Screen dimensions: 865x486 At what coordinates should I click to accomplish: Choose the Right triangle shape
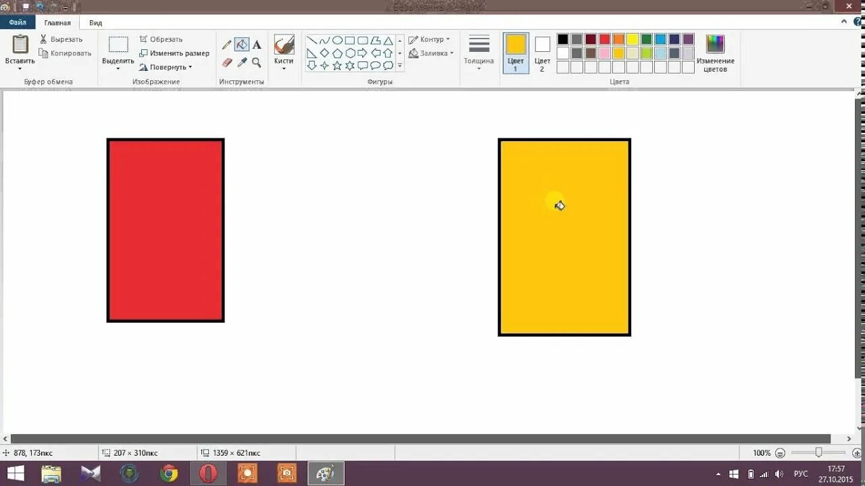[312, 53]
